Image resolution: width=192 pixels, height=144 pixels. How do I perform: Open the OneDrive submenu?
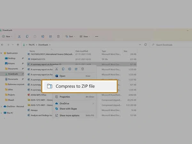pyautogui.click(x=74, y=103)
